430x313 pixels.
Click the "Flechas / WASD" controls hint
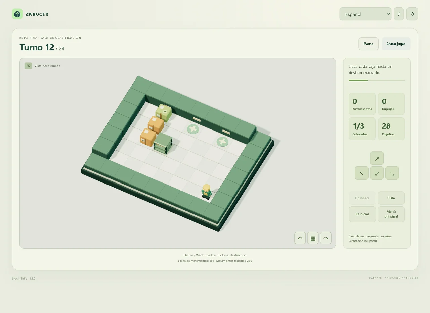point(215,255)
